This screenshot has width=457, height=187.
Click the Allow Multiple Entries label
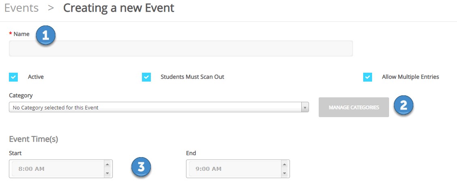[410, 77]
